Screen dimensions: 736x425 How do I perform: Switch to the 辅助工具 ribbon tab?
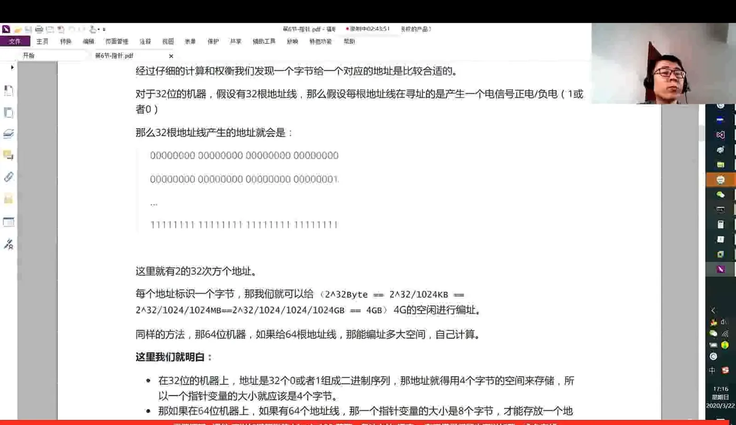pyautogui.click(x=264, y=42)
